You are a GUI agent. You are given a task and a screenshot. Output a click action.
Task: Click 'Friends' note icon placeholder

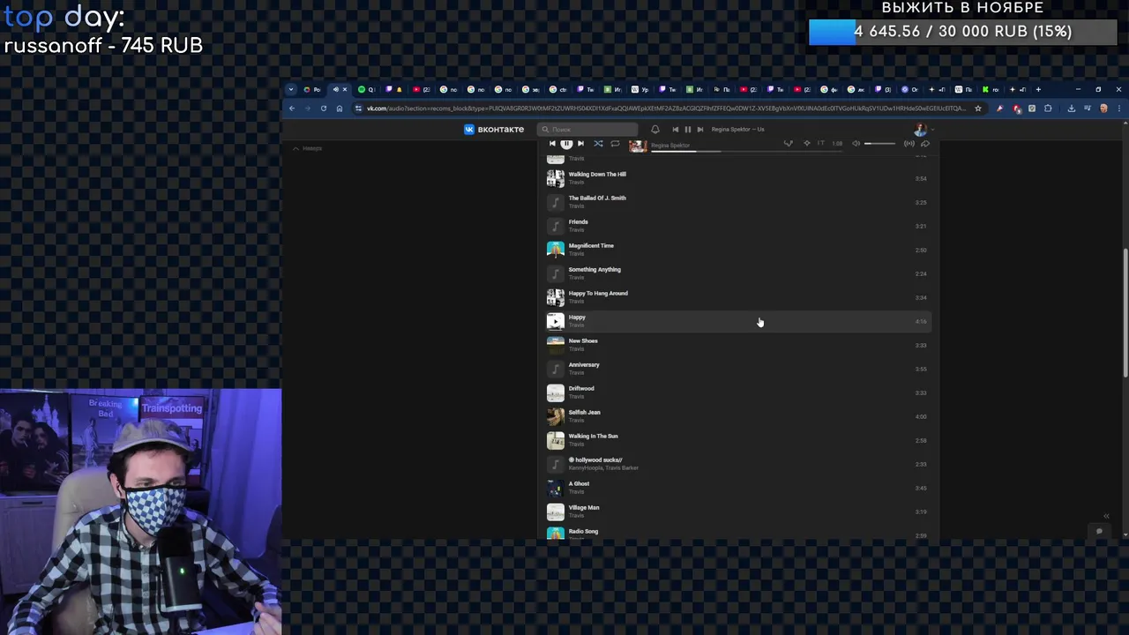pos(556,226)
